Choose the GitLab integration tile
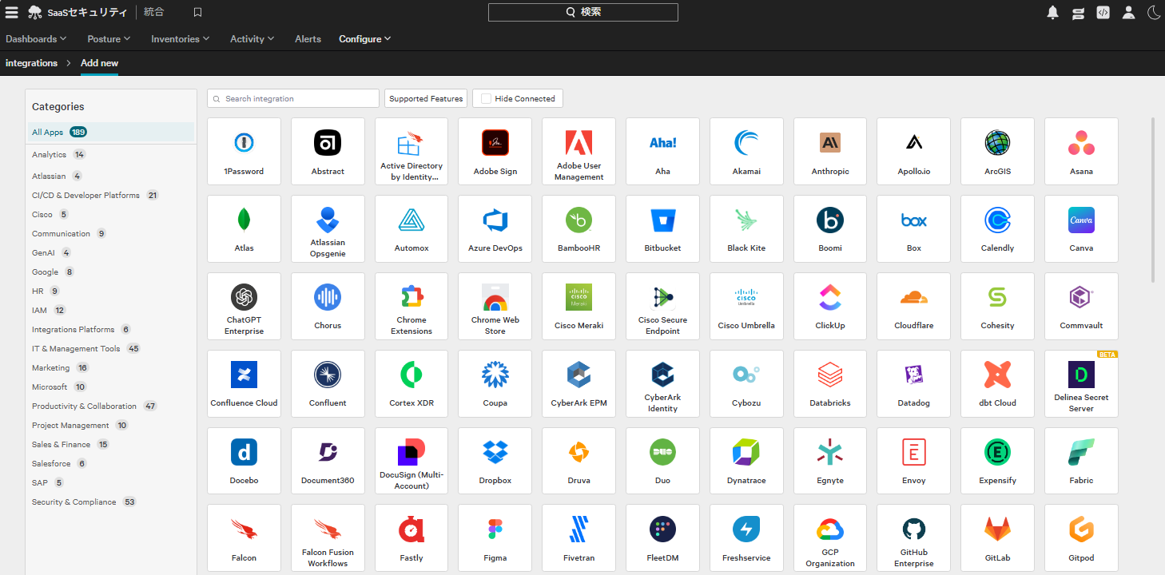The height and width of the screenshot is (575, 1165). [997, 537]
